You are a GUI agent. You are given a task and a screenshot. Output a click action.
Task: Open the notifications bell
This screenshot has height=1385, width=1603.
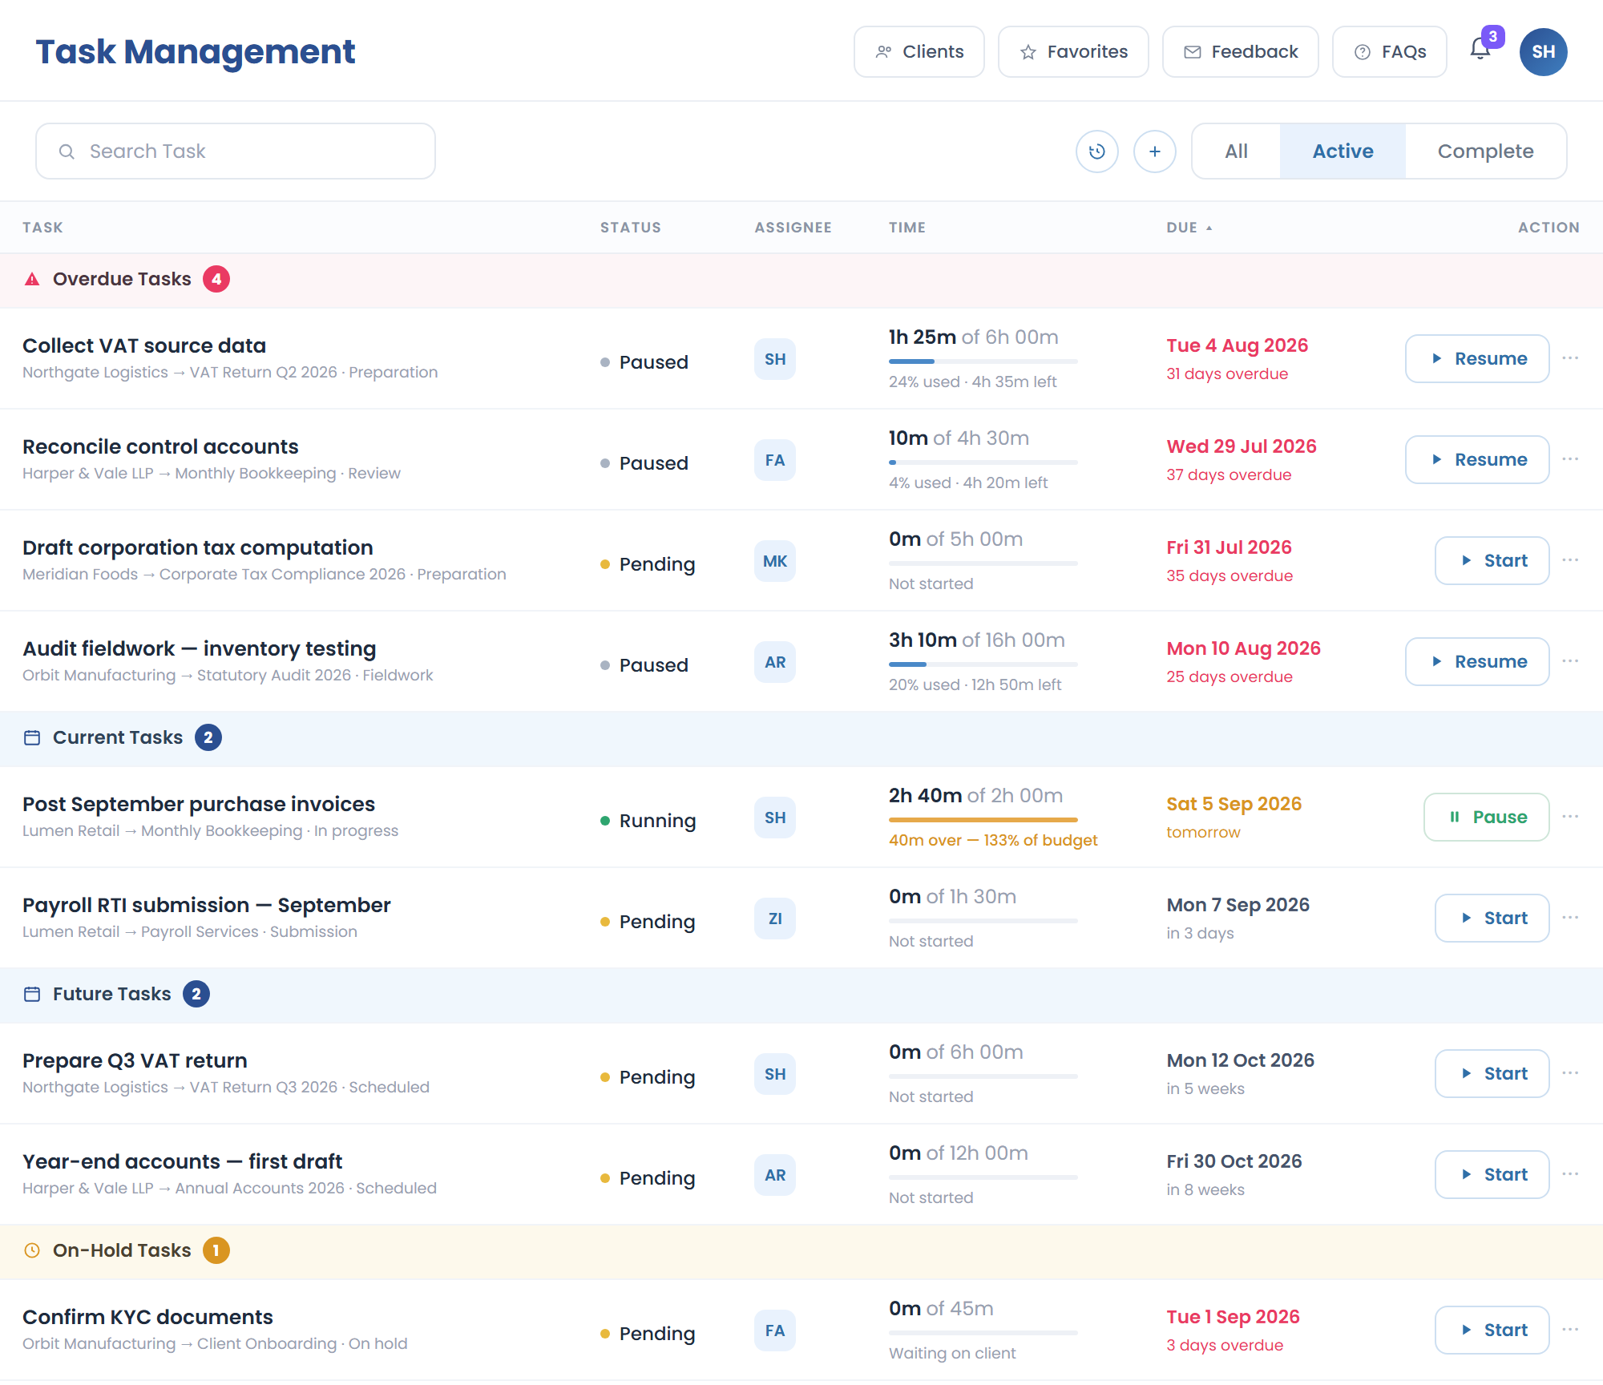1480,50
